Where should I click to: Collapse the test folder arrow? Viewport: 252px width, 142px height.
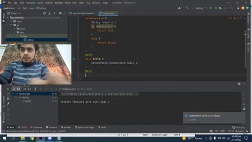click(14, 32)
